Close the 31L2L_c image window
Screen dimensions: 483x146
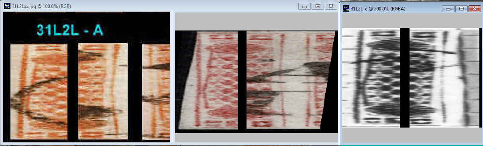[474, 8]
